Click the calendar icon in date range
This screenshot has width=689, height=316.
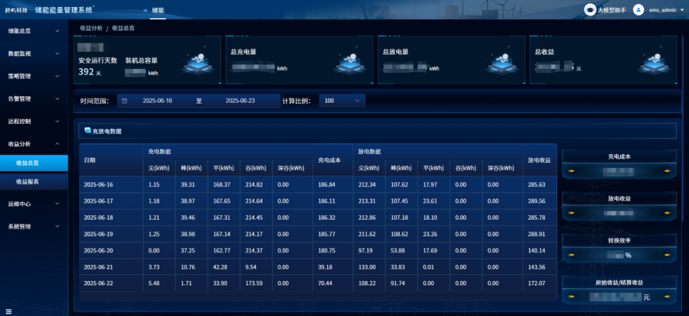(124, 101)
